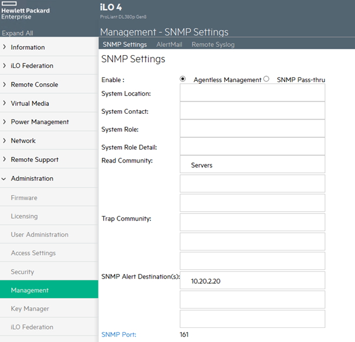Expand the Power Management chevron
The height and width of the screenshot is (342, 355).
[x=4, y=122]
